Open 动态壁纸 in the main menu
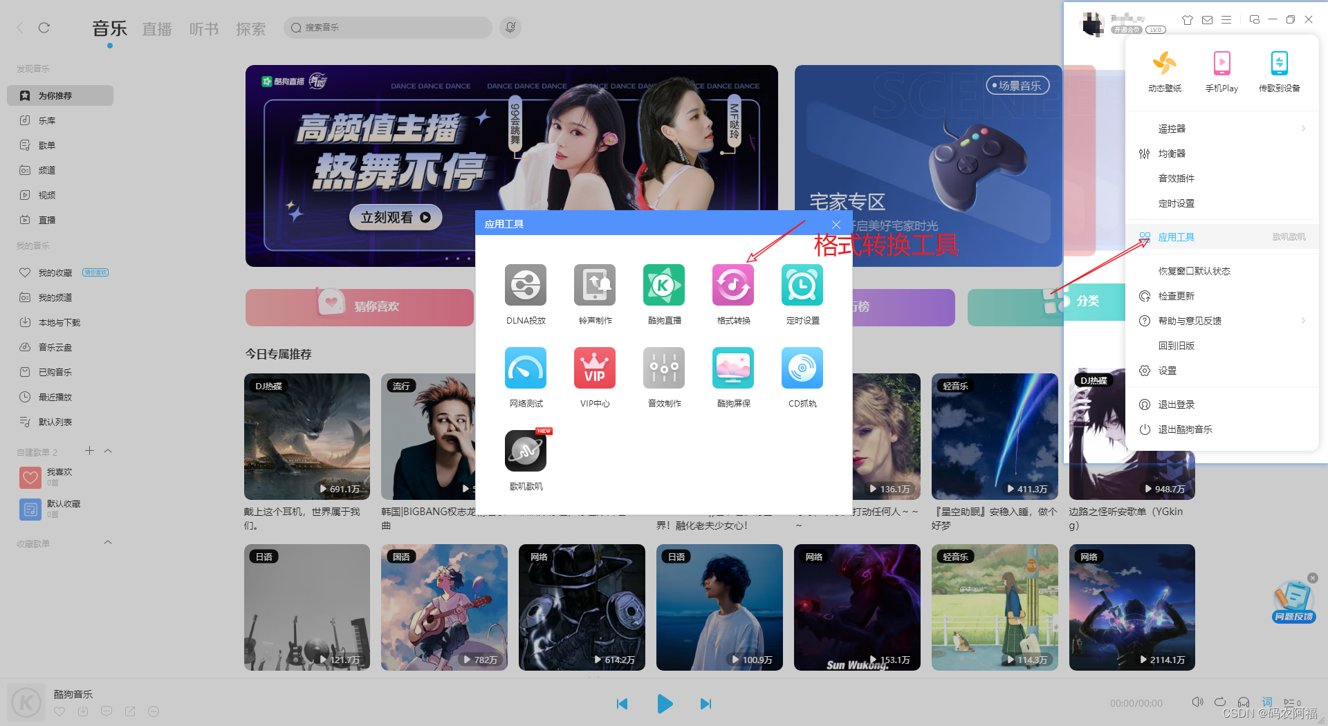Screen dimensions: 1328x726 pyautogui.click(x=1165, y=72)
